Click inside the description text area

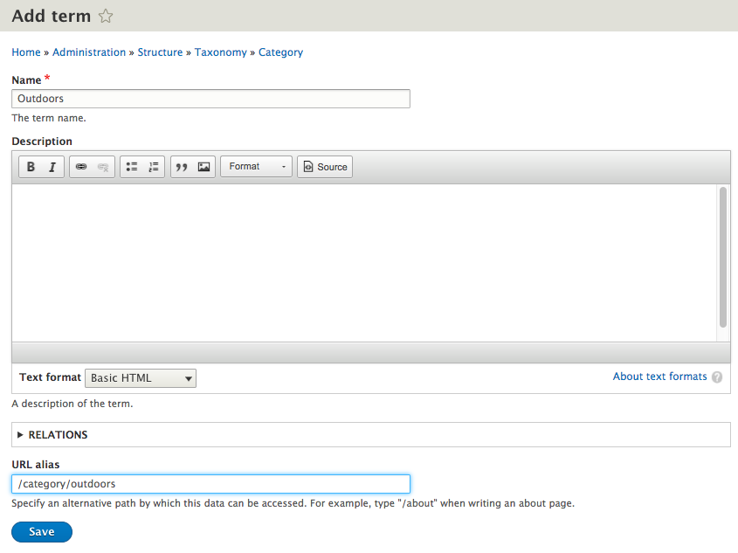[364, 263]
